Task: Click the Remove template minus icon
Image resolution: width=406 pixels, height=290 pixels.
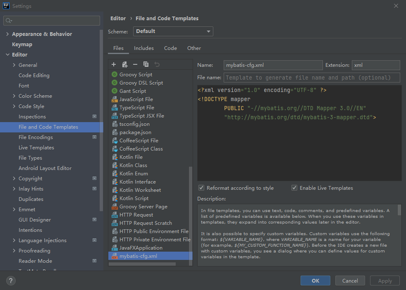Action: (x=135, y=64)
